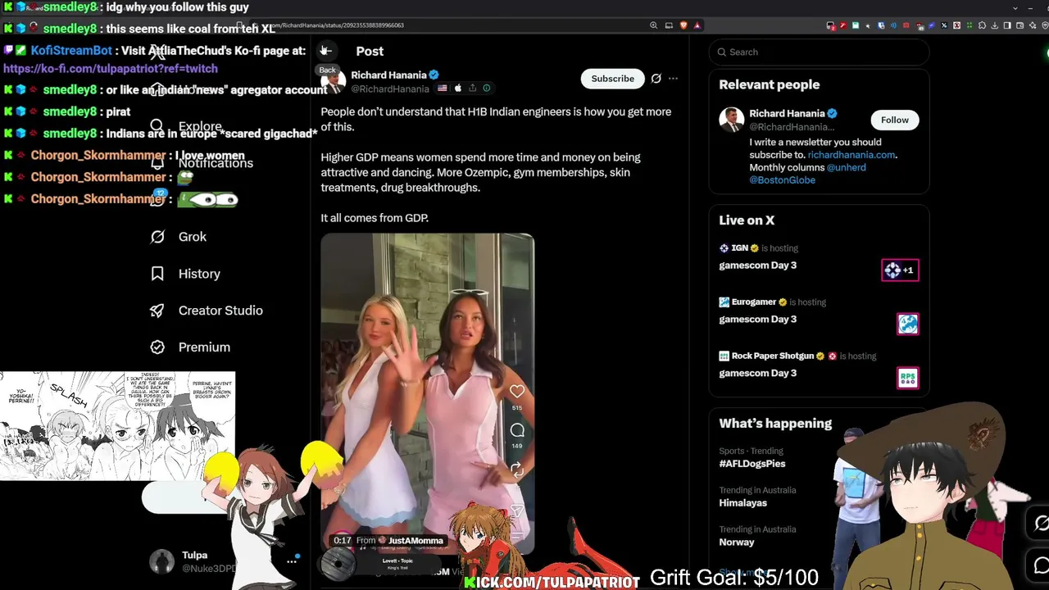Open the Brave Rewards triangle icon
1049x590 pixels.
click(697, 25)
